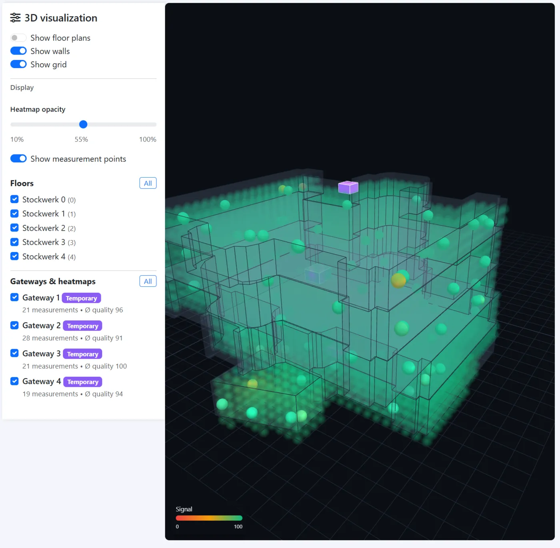Image resolution: width=560 pixels, height=548 pixels.
Task: Click the Heatmap opacity slider handle
Action: pos(83,124)
